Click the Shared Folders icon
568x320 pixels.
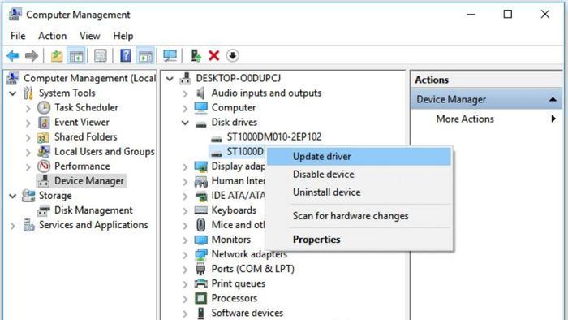44,137
